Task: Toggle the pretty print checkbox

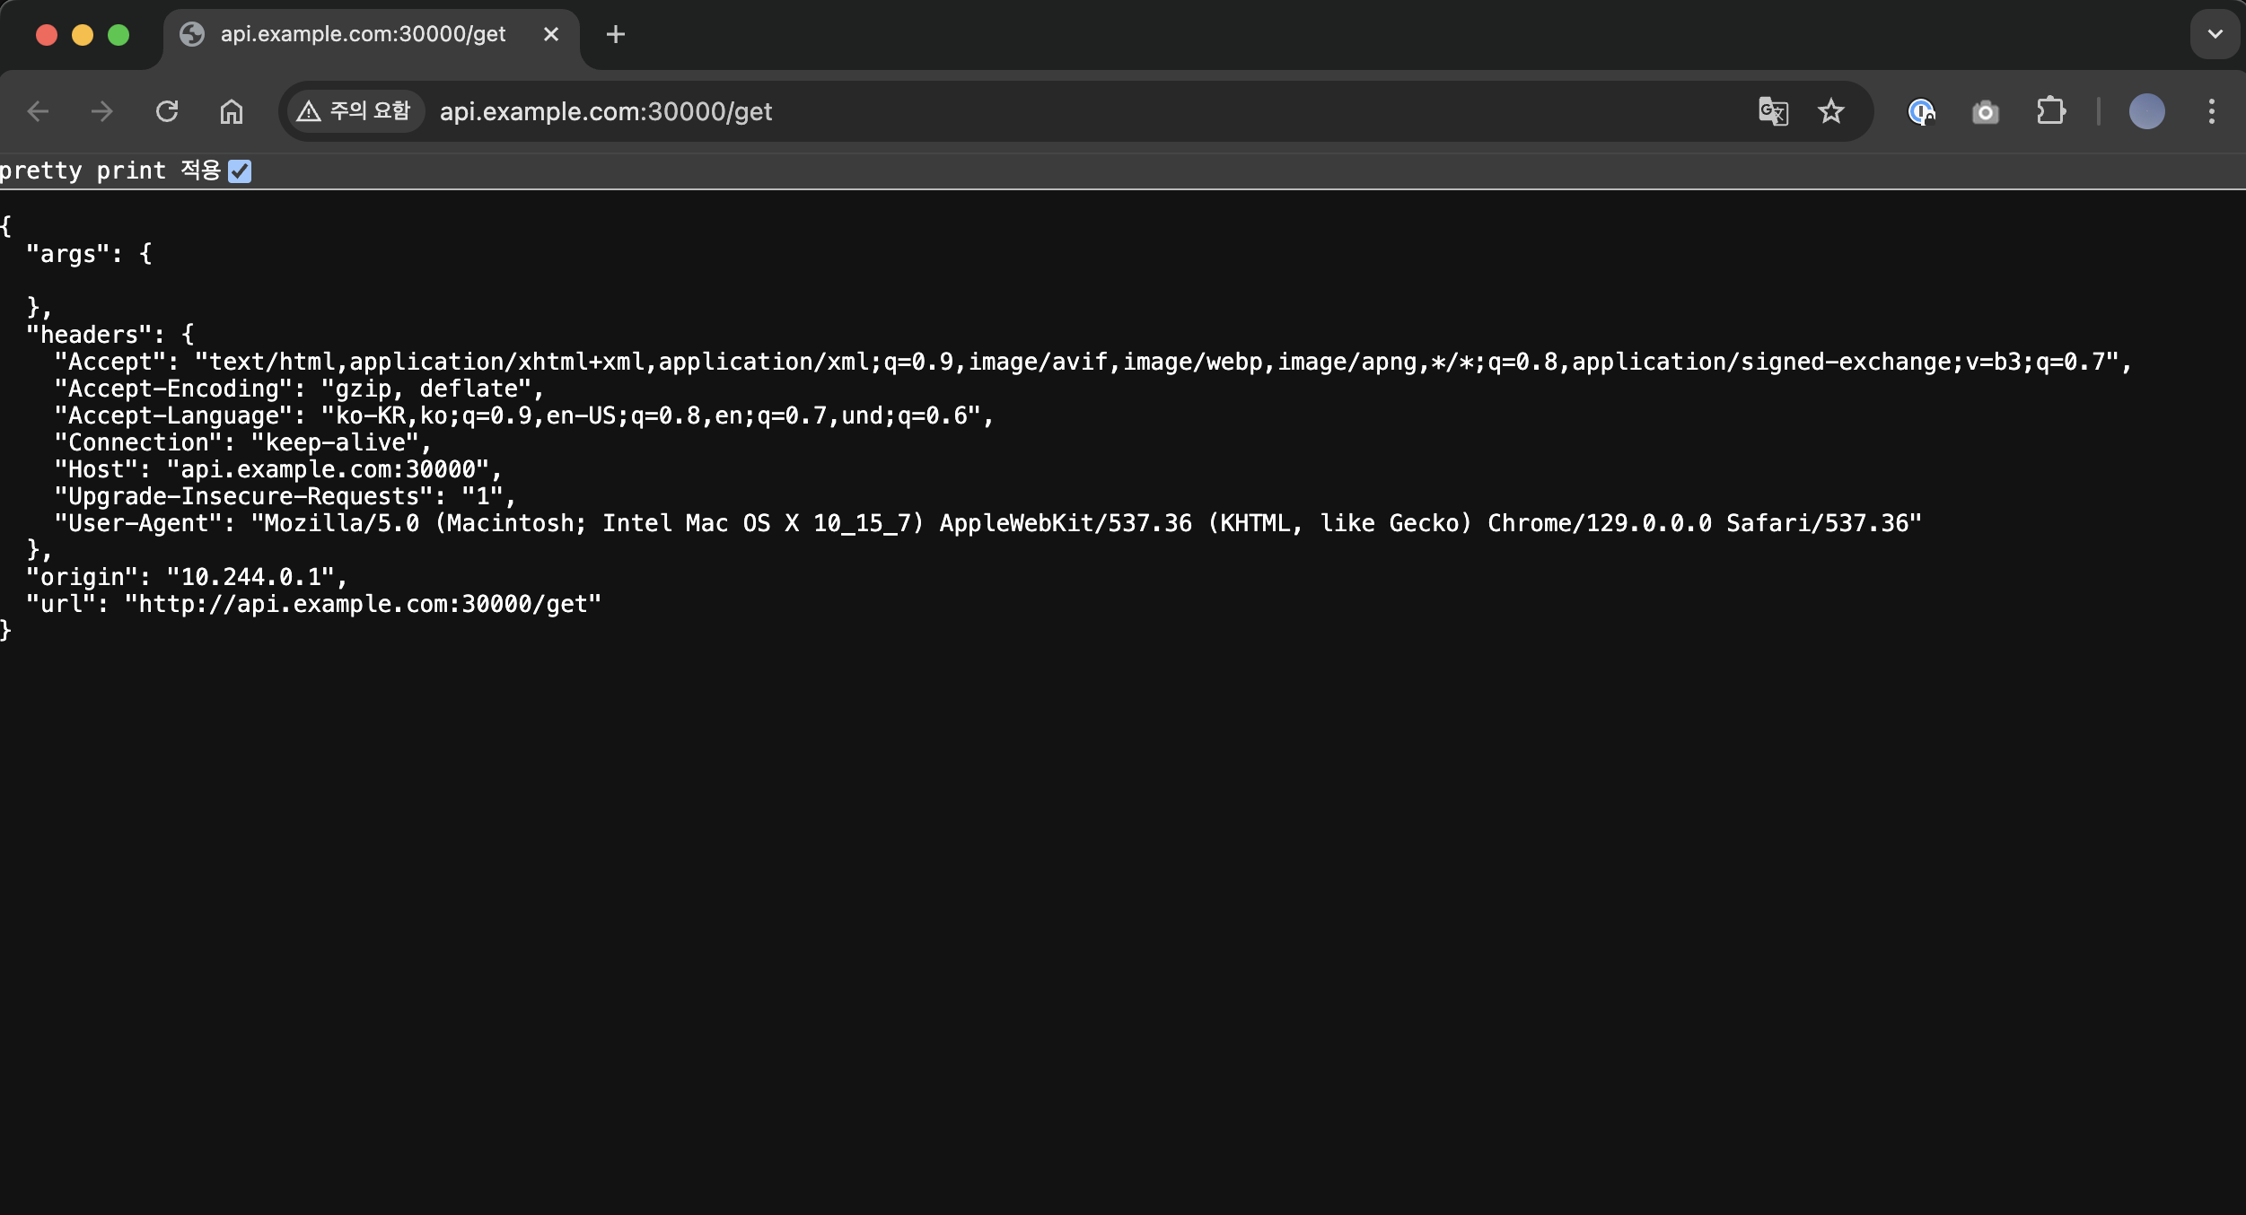Action: 240,170
